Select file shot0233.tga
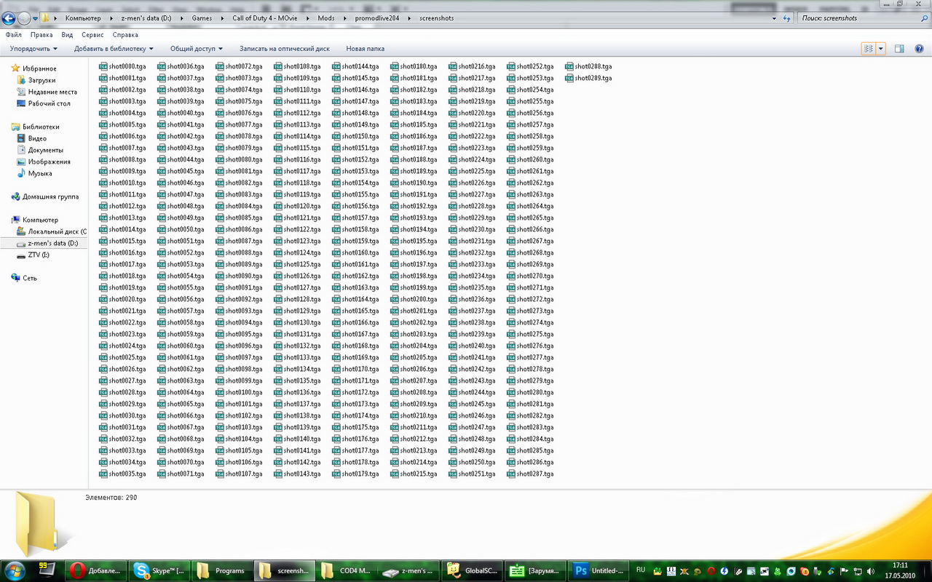 coord(472,264)
